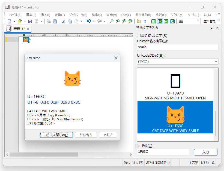Open the 編集(E) menu
The width and height of the screenshot is (224, 171).
coord(31,15)
